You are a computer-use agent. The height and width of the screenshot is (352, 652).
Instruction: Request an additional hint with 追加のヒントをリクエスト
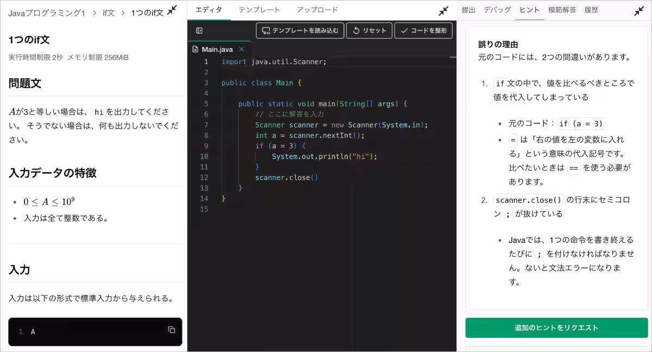click(556, 328)
